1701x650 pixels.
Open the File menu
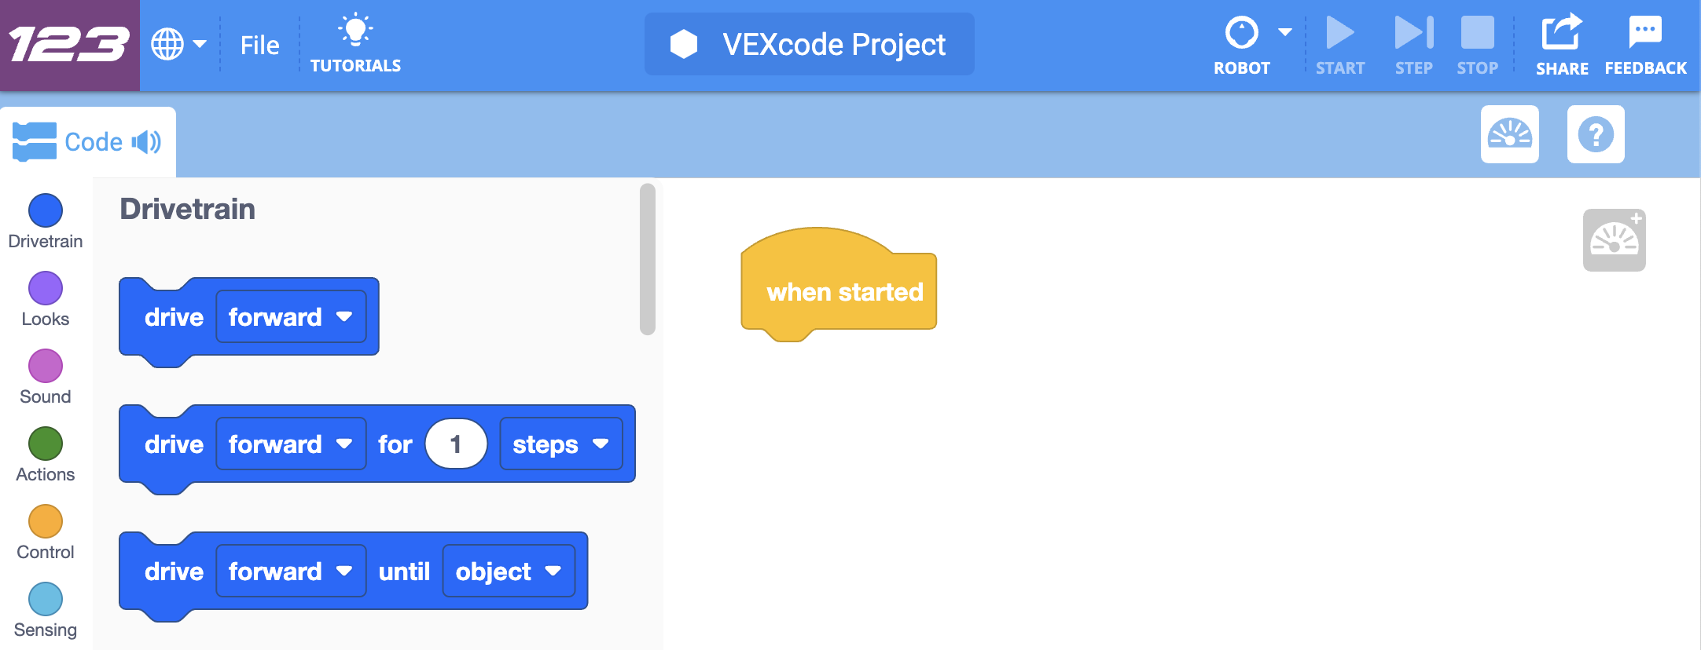tap(259, 44)
